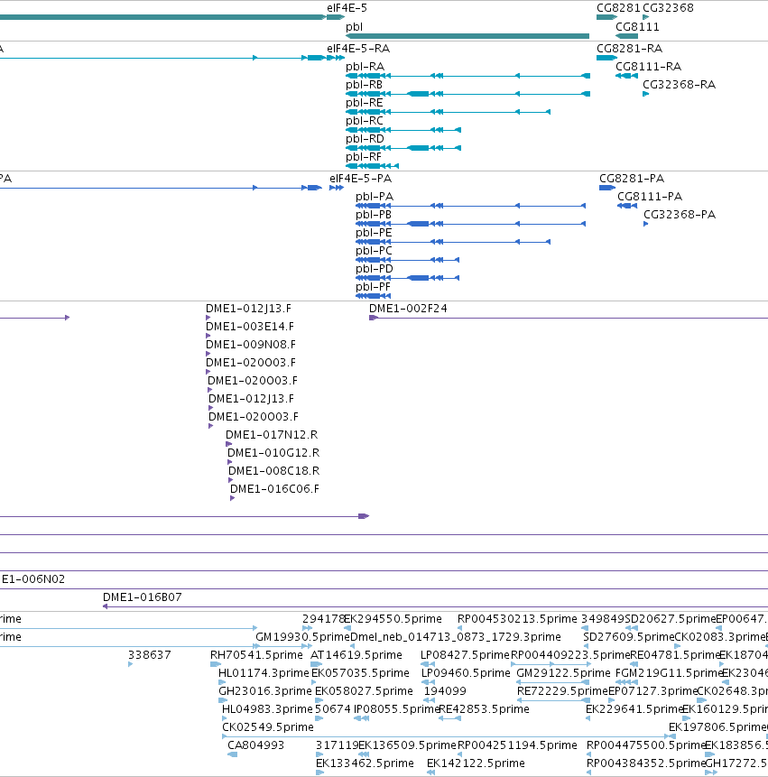Select the pbl-RB transcript label
The width and height of the screenshot is (768, 777).
click(x=365, y=85)
